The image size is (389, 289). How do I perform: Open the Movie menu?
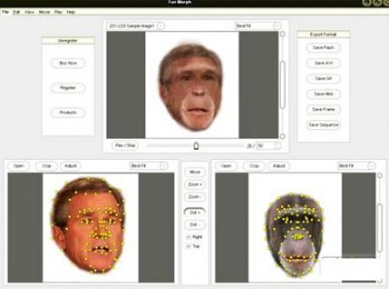click(x=44, y=12)
